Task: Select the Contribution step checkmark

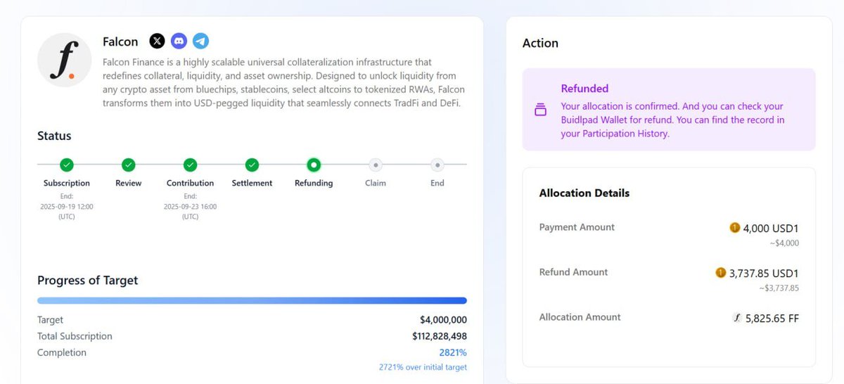Action: [190, 165]
